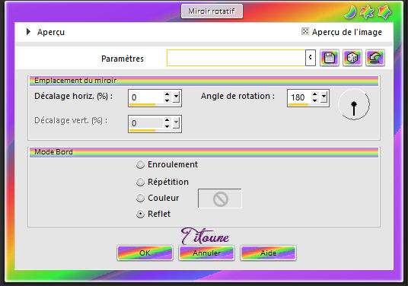
Task: Choose the Reflet edge mode
Action: pyautogui.click(x=140, y=214)
